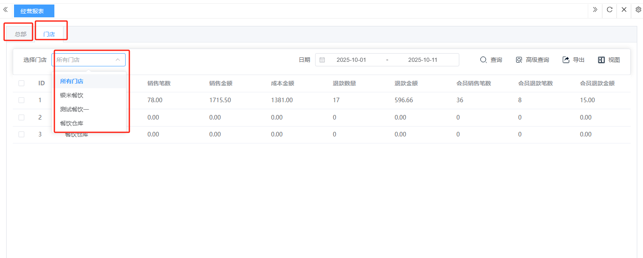The width and height of the screenshot is (643, 258).
Task: Click the 视图 view layout icon
Action: click(x=601, y=60)
